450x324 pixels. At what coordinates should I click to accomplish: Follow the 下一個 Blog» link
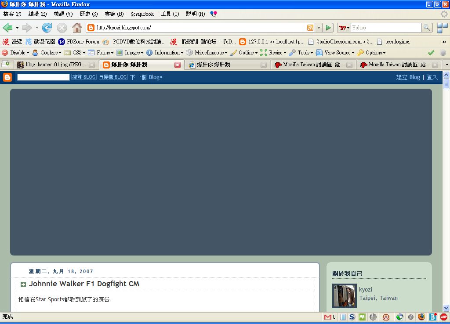[x=146, y=77]
